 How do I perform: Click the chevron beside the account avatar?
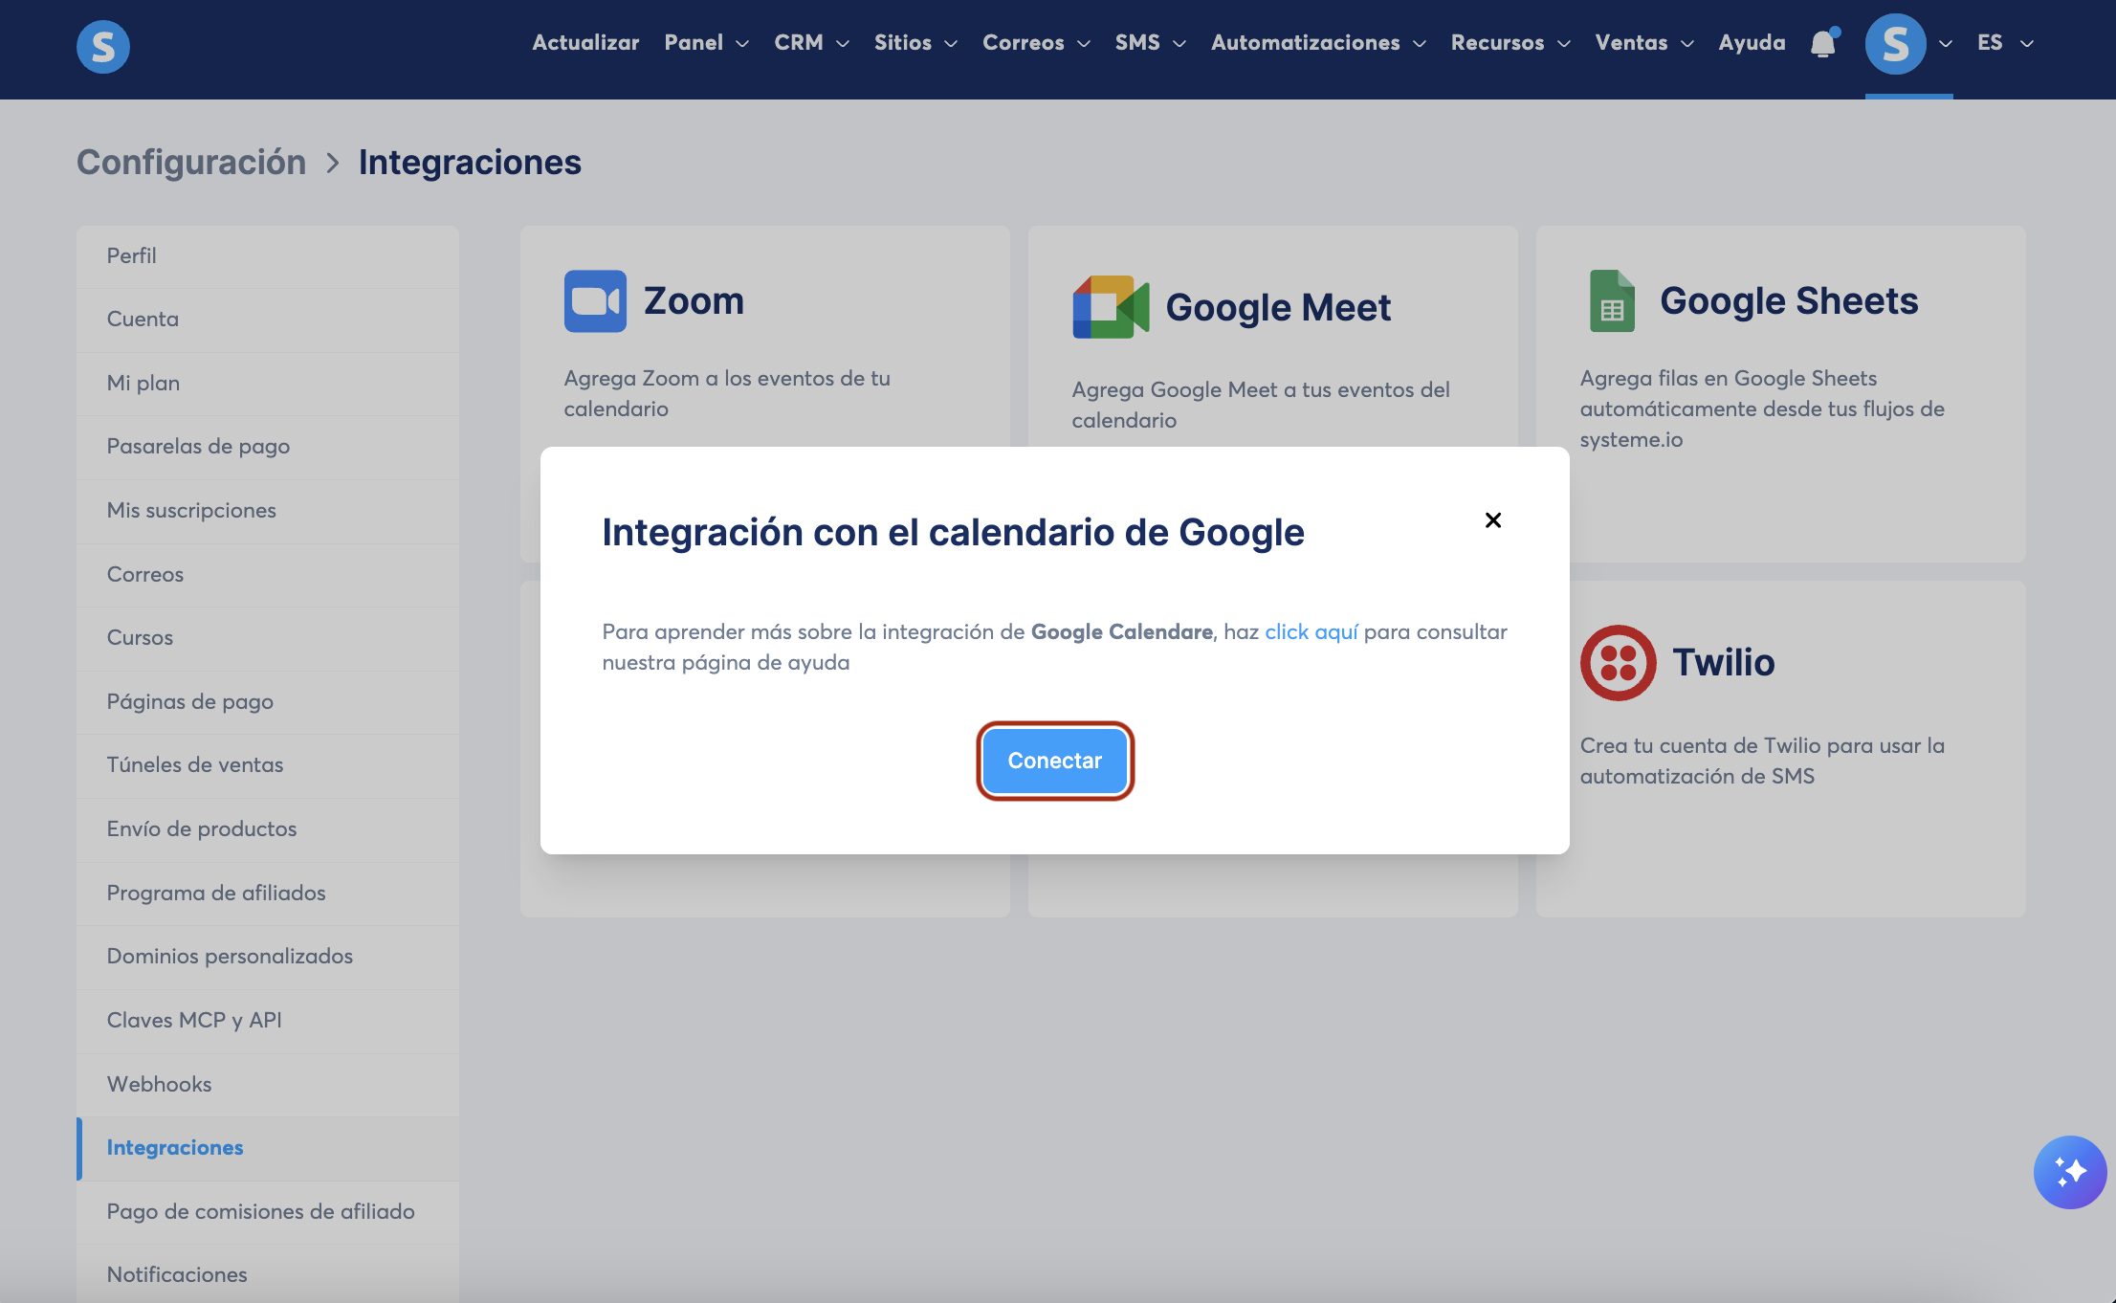tap(1946, 44)
